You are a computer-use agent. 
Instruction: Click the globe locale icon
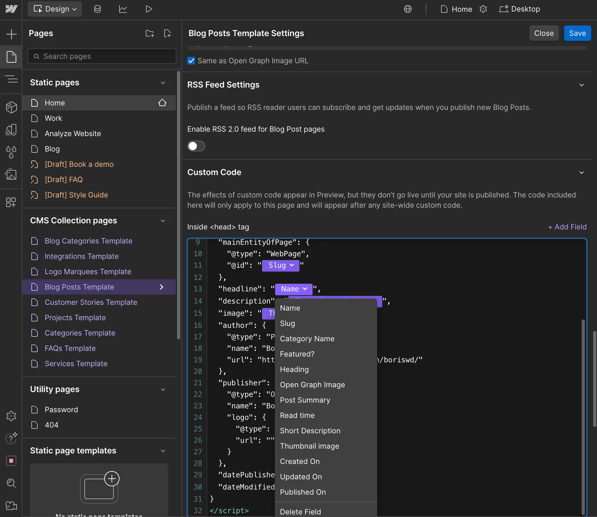click(408, 9)
